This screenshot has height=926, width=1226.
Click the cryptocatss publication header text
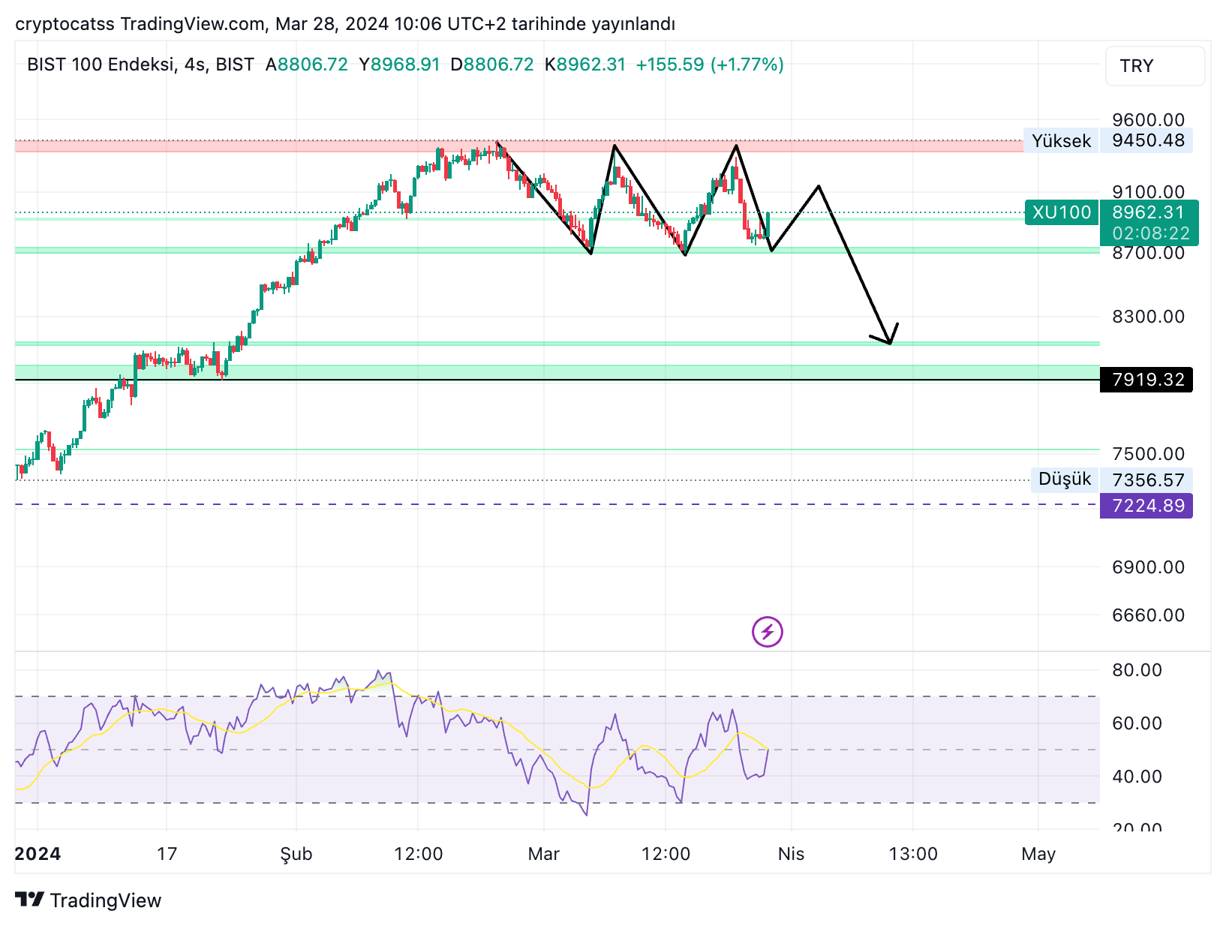pyautogui.click(x=345, y=24)
